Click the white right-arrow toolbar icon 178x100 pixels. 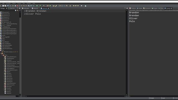[x=81, y=6]
